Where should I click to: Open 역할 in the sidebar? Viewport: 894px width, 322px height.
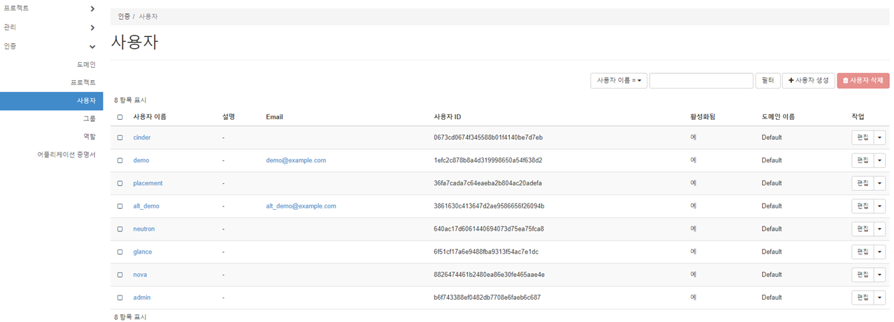coord(89,137)
